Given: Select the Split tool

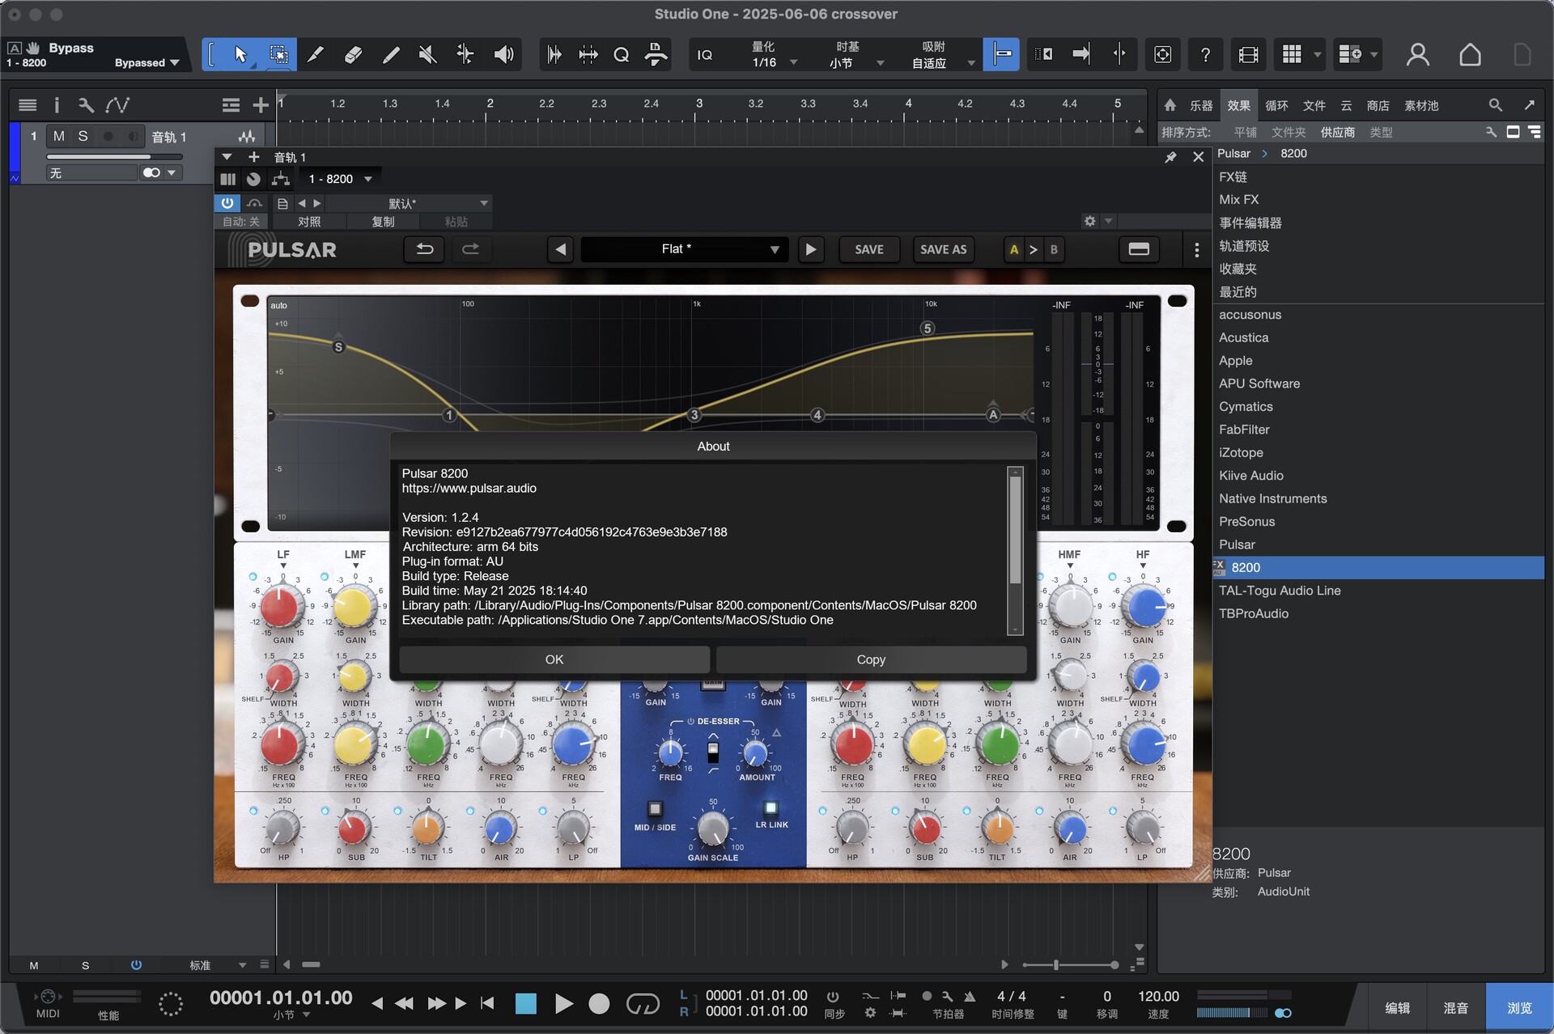Looking at the screenshot, I should pos(316,54).
